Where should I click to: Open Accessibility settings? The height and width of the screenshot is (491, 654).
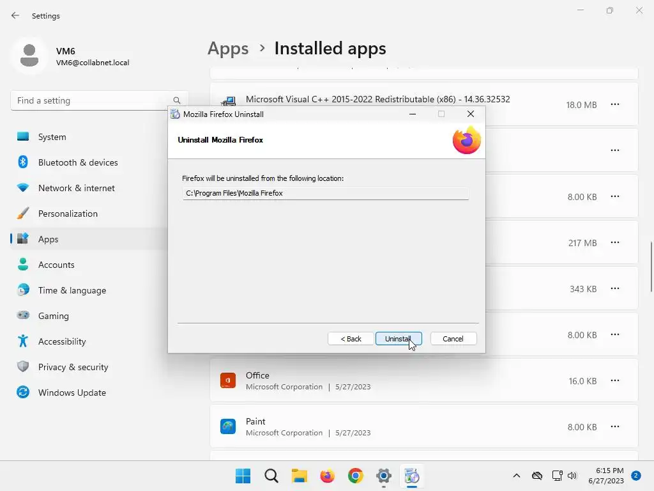[x=88, y=341]
